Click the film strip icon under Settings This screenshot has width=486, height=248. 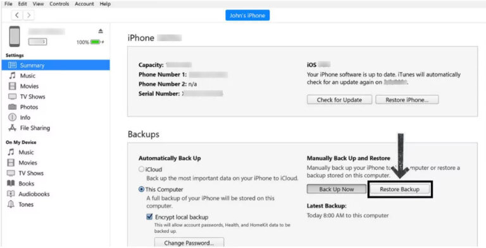pyautogui.click(x=12, y=86)
